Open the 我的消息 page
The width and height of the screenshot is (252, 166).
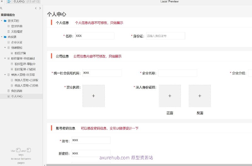(x=17, y=91)
